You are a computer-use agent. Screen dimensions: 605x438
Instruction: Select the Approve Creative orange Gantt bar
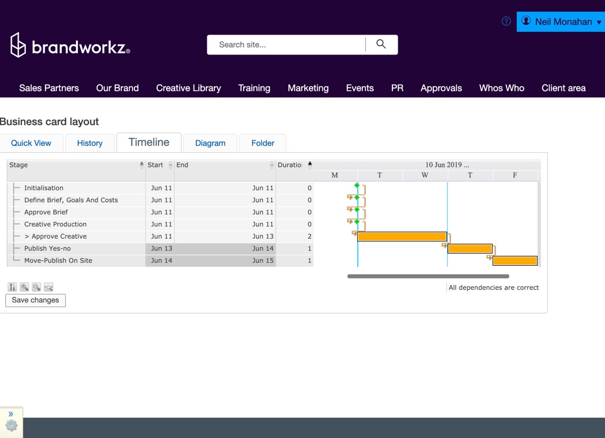[x=402, y=236]
